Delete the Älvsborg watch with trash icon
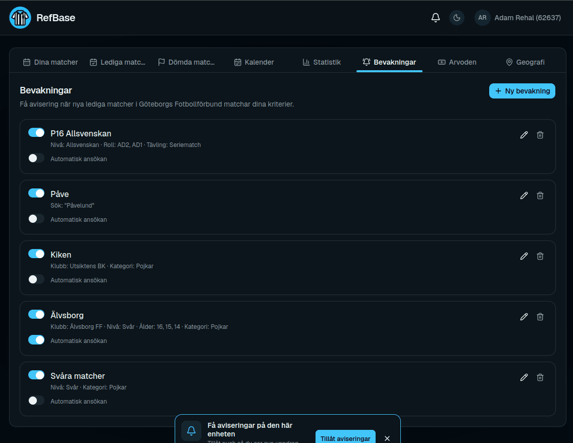Screen dimensions: 573x443 (x=540, y=317)
